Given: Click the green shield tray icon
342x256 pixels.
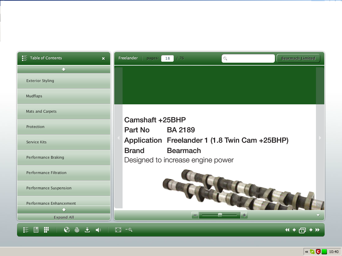Looking at the screenshot, I should pyautogui.click(x=312, y=252).
